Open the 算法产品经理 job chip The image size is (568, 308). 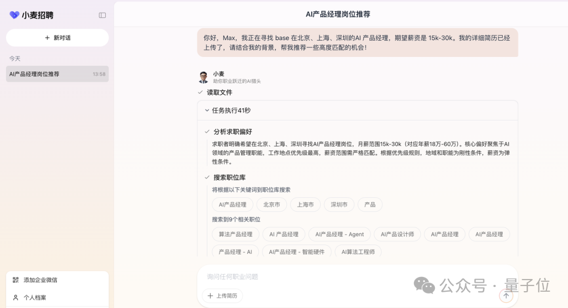click(x=236, y=234)
